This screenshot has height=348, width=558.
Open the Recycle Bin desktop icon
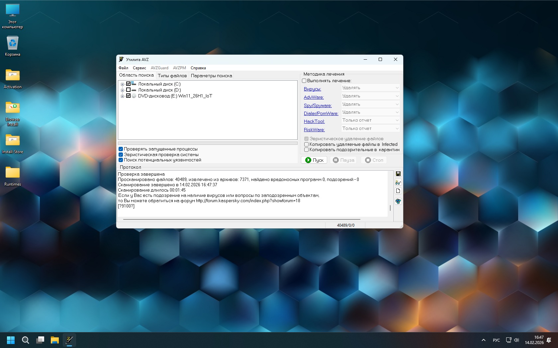click(13, 46)
